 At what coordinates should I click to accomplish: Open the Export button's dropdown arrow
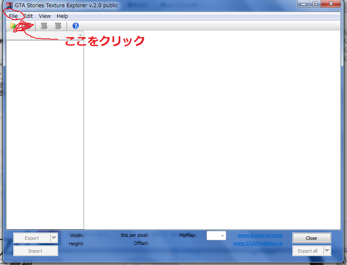54,238
